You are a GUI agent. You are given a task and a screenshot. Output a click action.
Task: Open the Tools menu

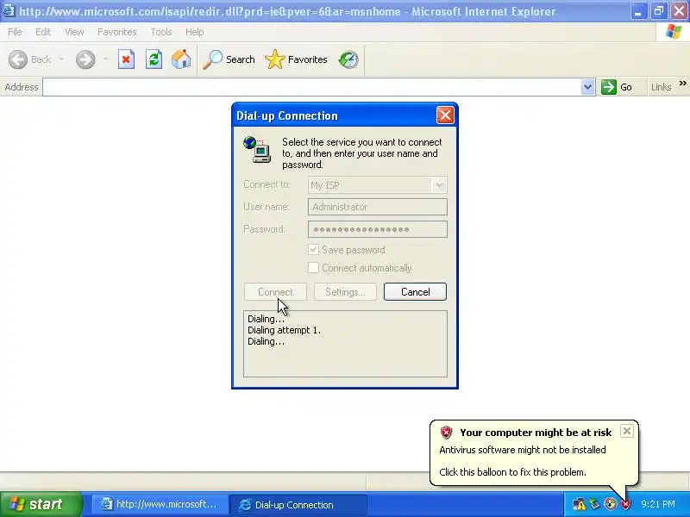coord(161,32)
